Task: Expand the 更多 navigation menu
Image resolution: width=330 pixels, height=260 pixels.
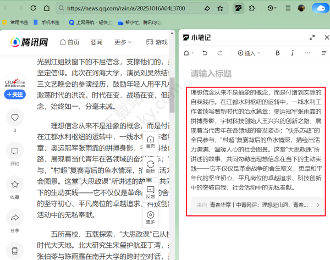Action: 123,42
